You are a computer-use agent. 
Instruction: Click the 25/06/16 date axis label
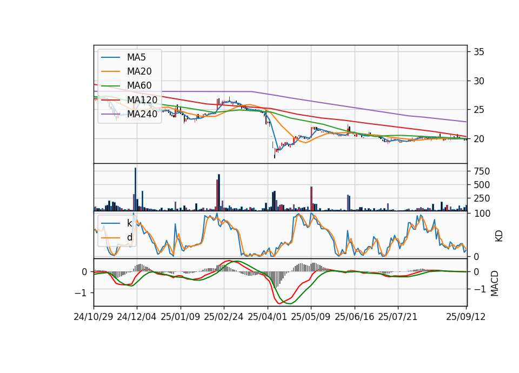(355, 317)
